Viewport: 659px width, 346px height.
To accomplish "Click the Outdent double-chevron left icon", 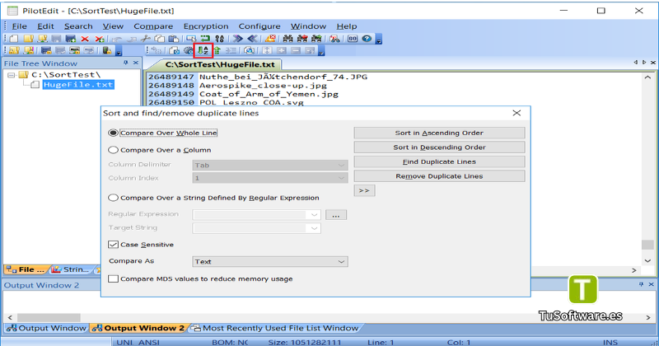I will (x=252, y=39).
